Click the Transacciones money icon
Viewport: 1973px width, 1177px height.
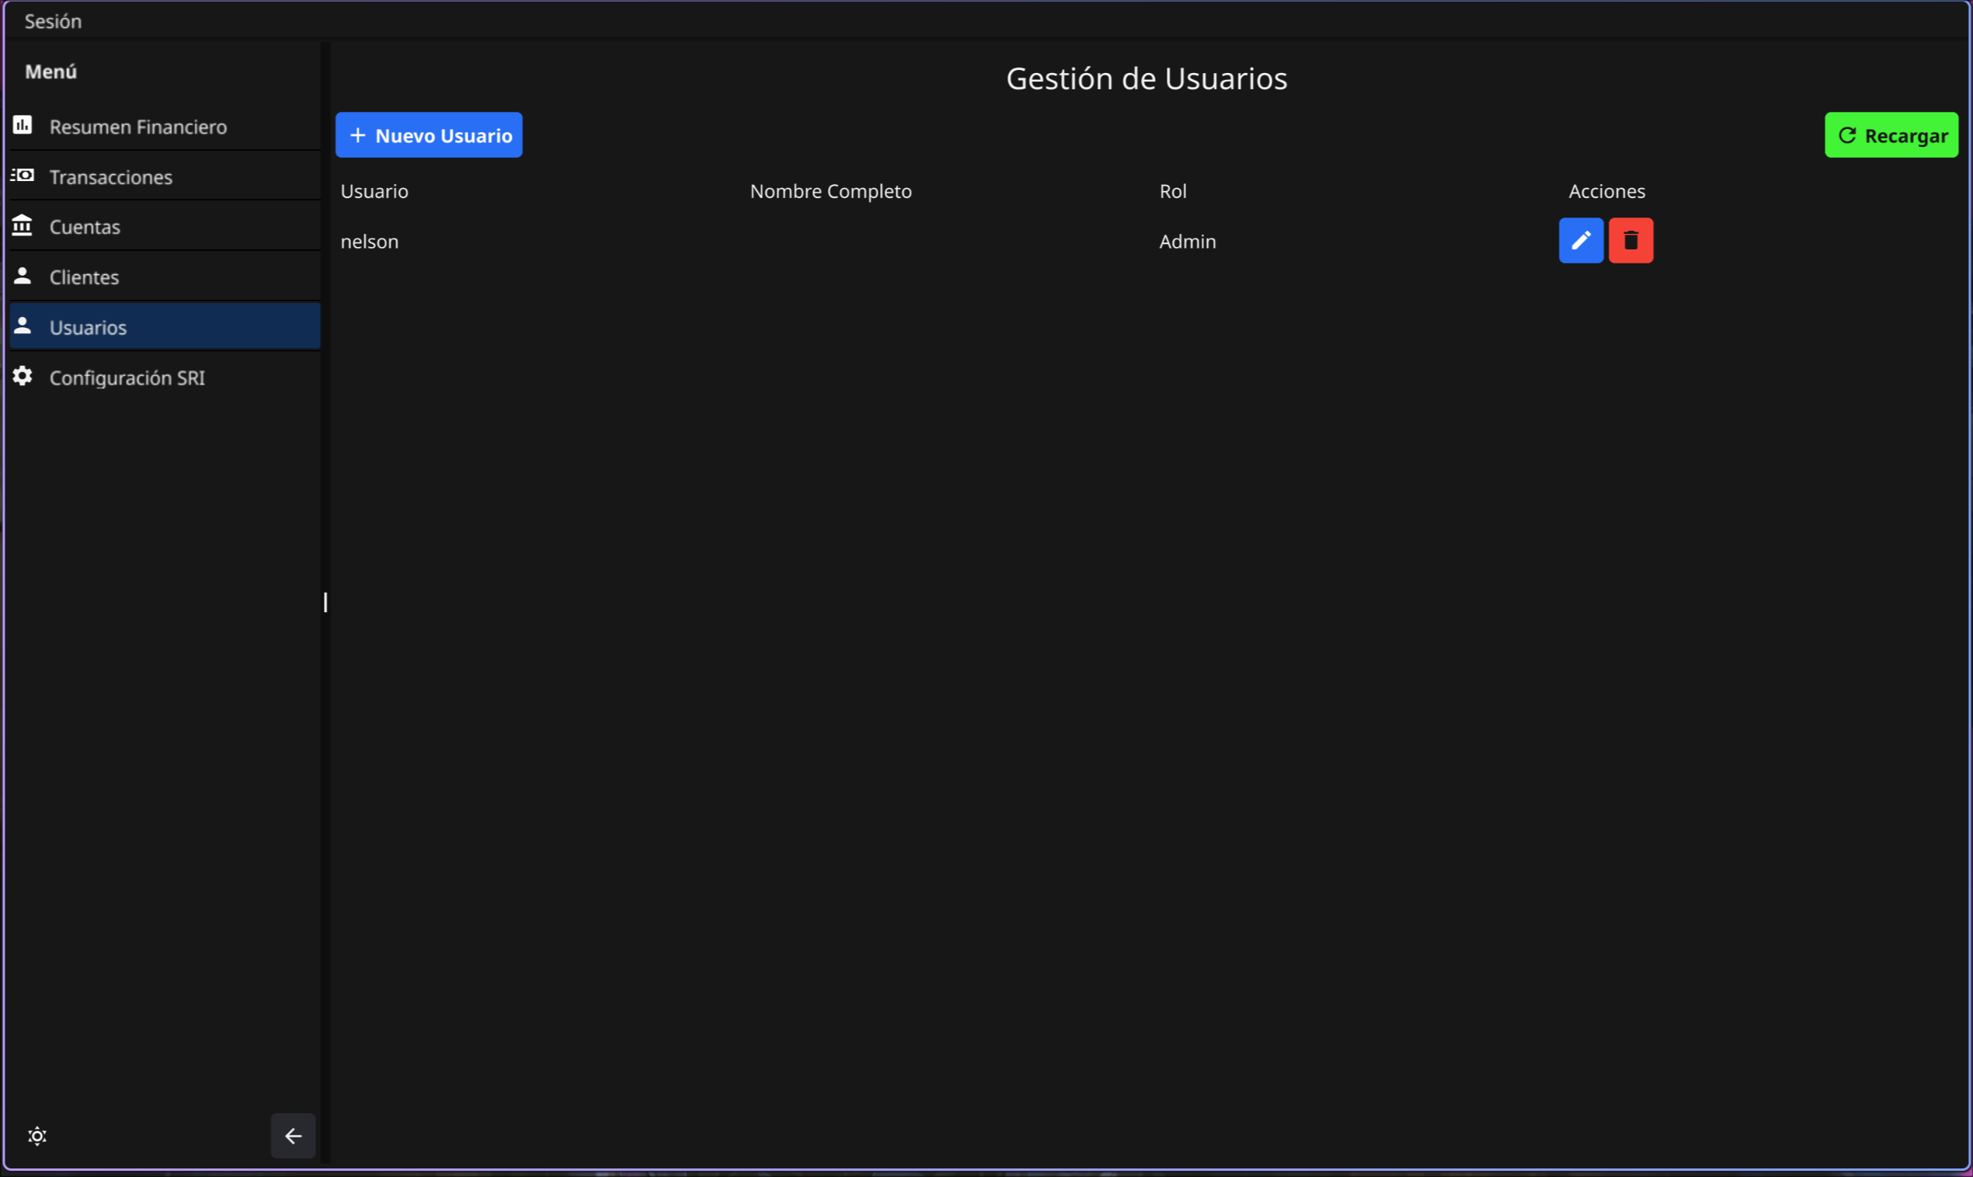23,176
